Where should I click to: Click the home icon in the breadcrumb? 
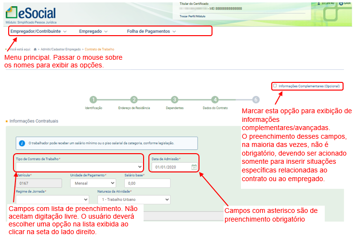[35, 49]
